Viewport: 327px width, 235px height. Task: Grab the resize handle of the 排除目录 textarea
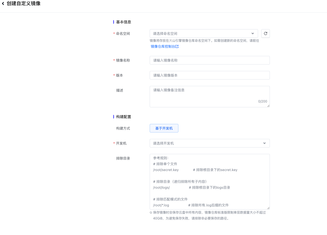click(x=268, y=208)
